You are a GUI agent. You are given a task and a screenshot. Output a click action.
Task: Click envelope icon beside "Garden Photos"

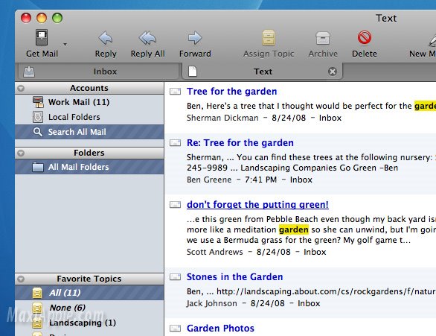click(x=175, y=329)
